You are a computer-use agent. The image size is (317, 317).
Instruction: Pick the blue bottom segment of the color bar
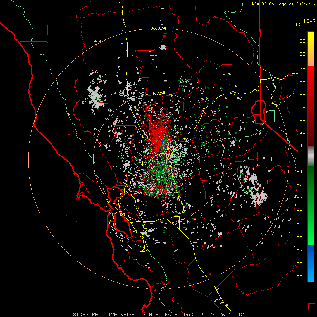311,263
